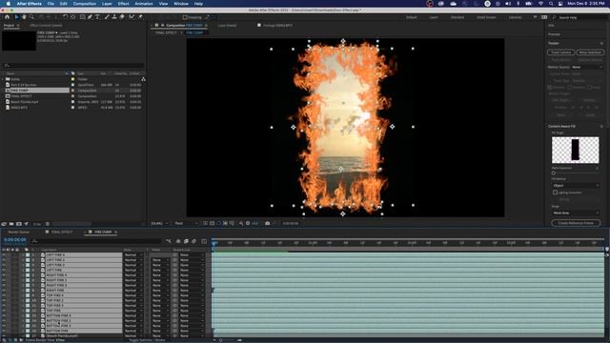
Task: Open the Fill Method dropdown set to Object
Action: (576, 186)
